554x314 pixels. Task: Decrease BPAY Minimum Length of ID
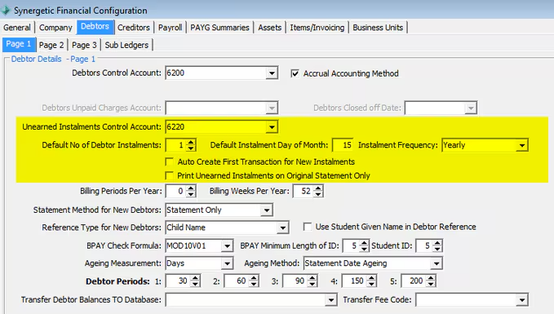click(x=364, y=249)
